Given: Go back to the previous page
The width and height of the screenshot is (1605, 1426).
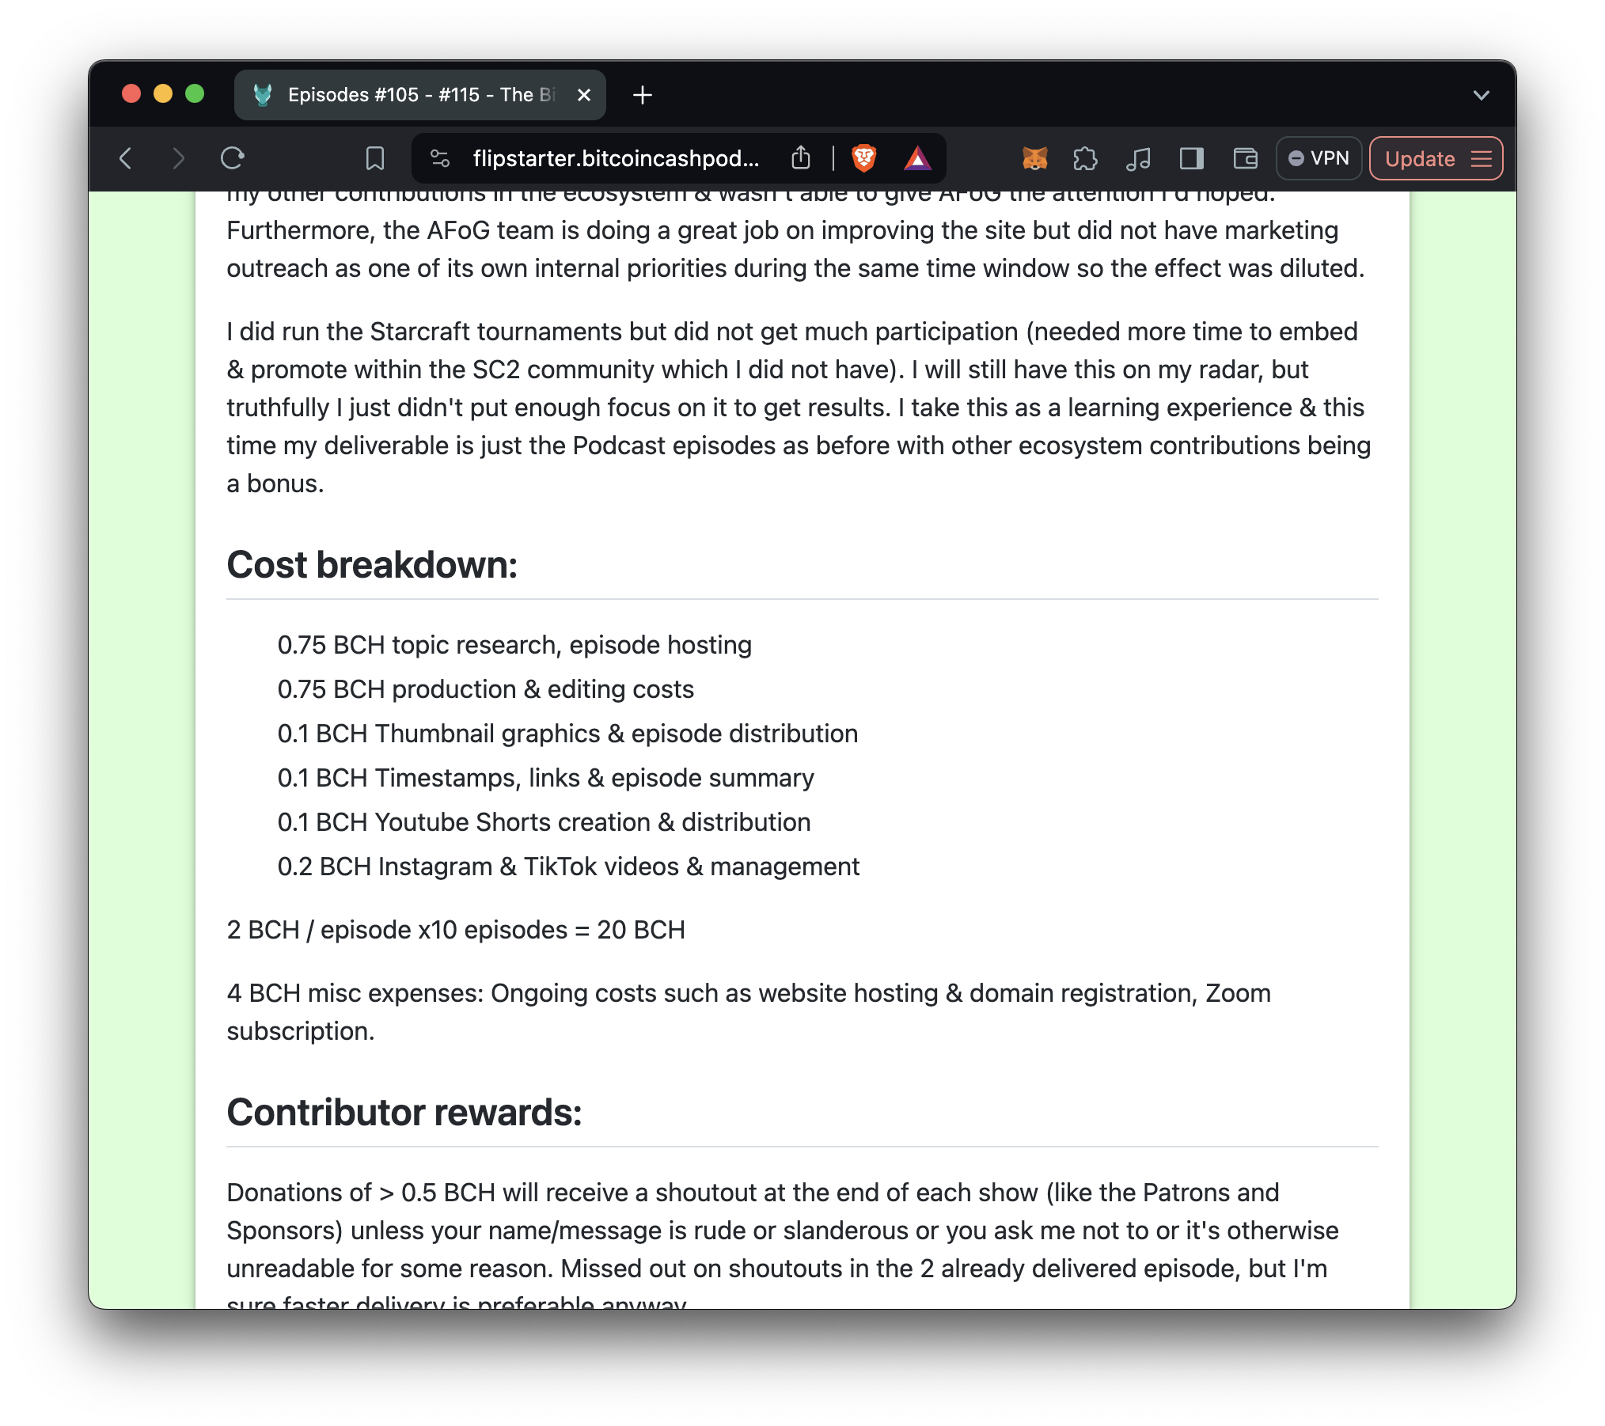Looking at the screenshot, I should [126, 158].
